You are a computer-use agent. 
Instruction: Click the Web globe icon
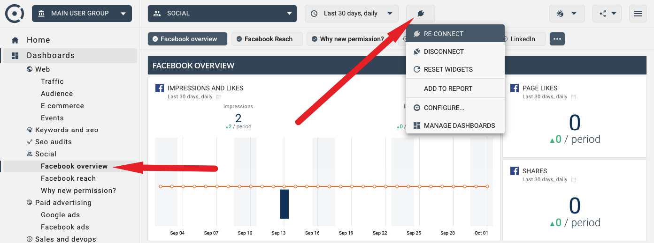(30, 69)
